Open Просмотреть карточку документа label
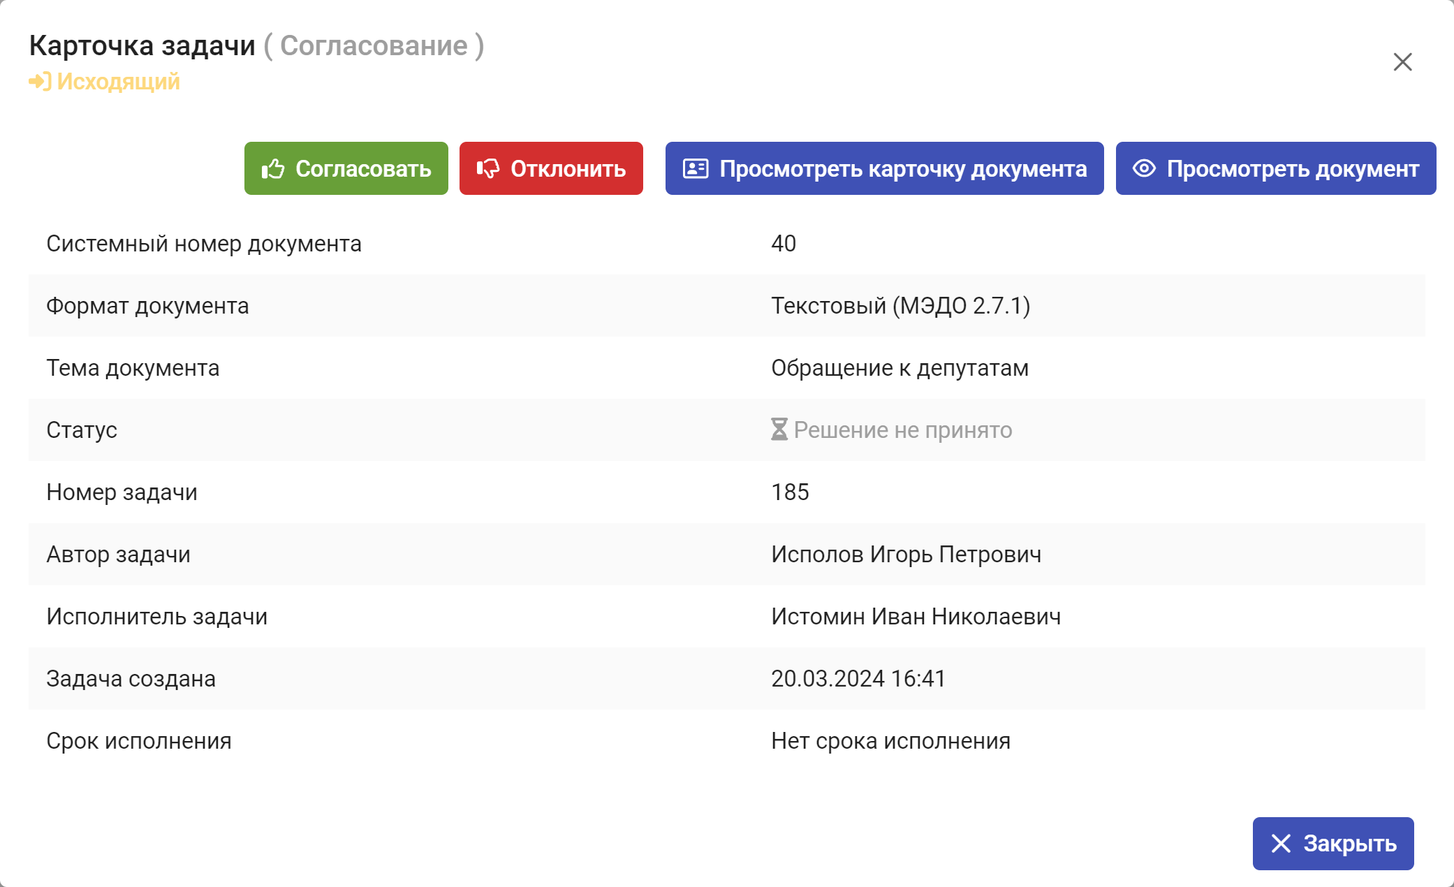This screenshot has width=1454, height=887. 903,168
